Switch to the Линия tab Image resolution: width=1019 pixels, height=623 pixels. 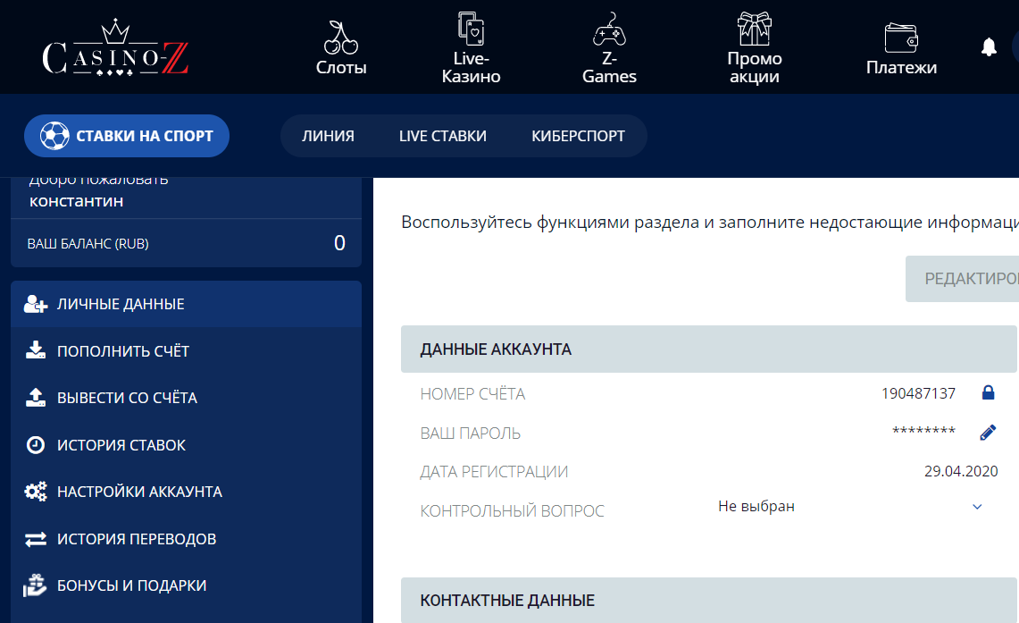(x=328, y=137)
